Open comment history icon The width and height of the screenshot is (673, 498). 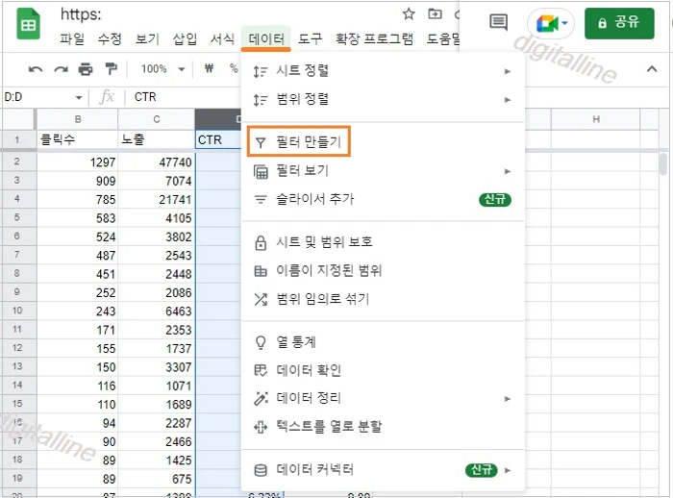pyautogui.click(x=498, y=22)
